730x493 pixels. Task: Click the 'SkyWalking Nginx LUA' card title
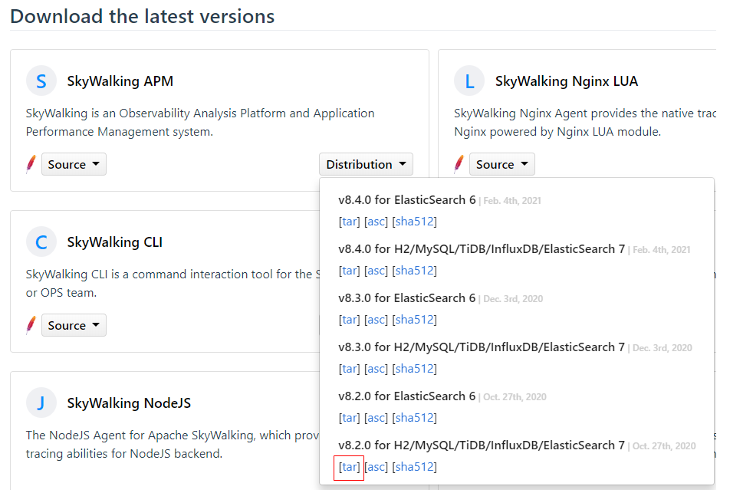click(567, 81)
